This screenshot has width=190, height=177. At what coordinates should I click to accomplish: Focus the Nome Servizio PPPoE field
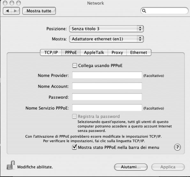tap(107, 108)
